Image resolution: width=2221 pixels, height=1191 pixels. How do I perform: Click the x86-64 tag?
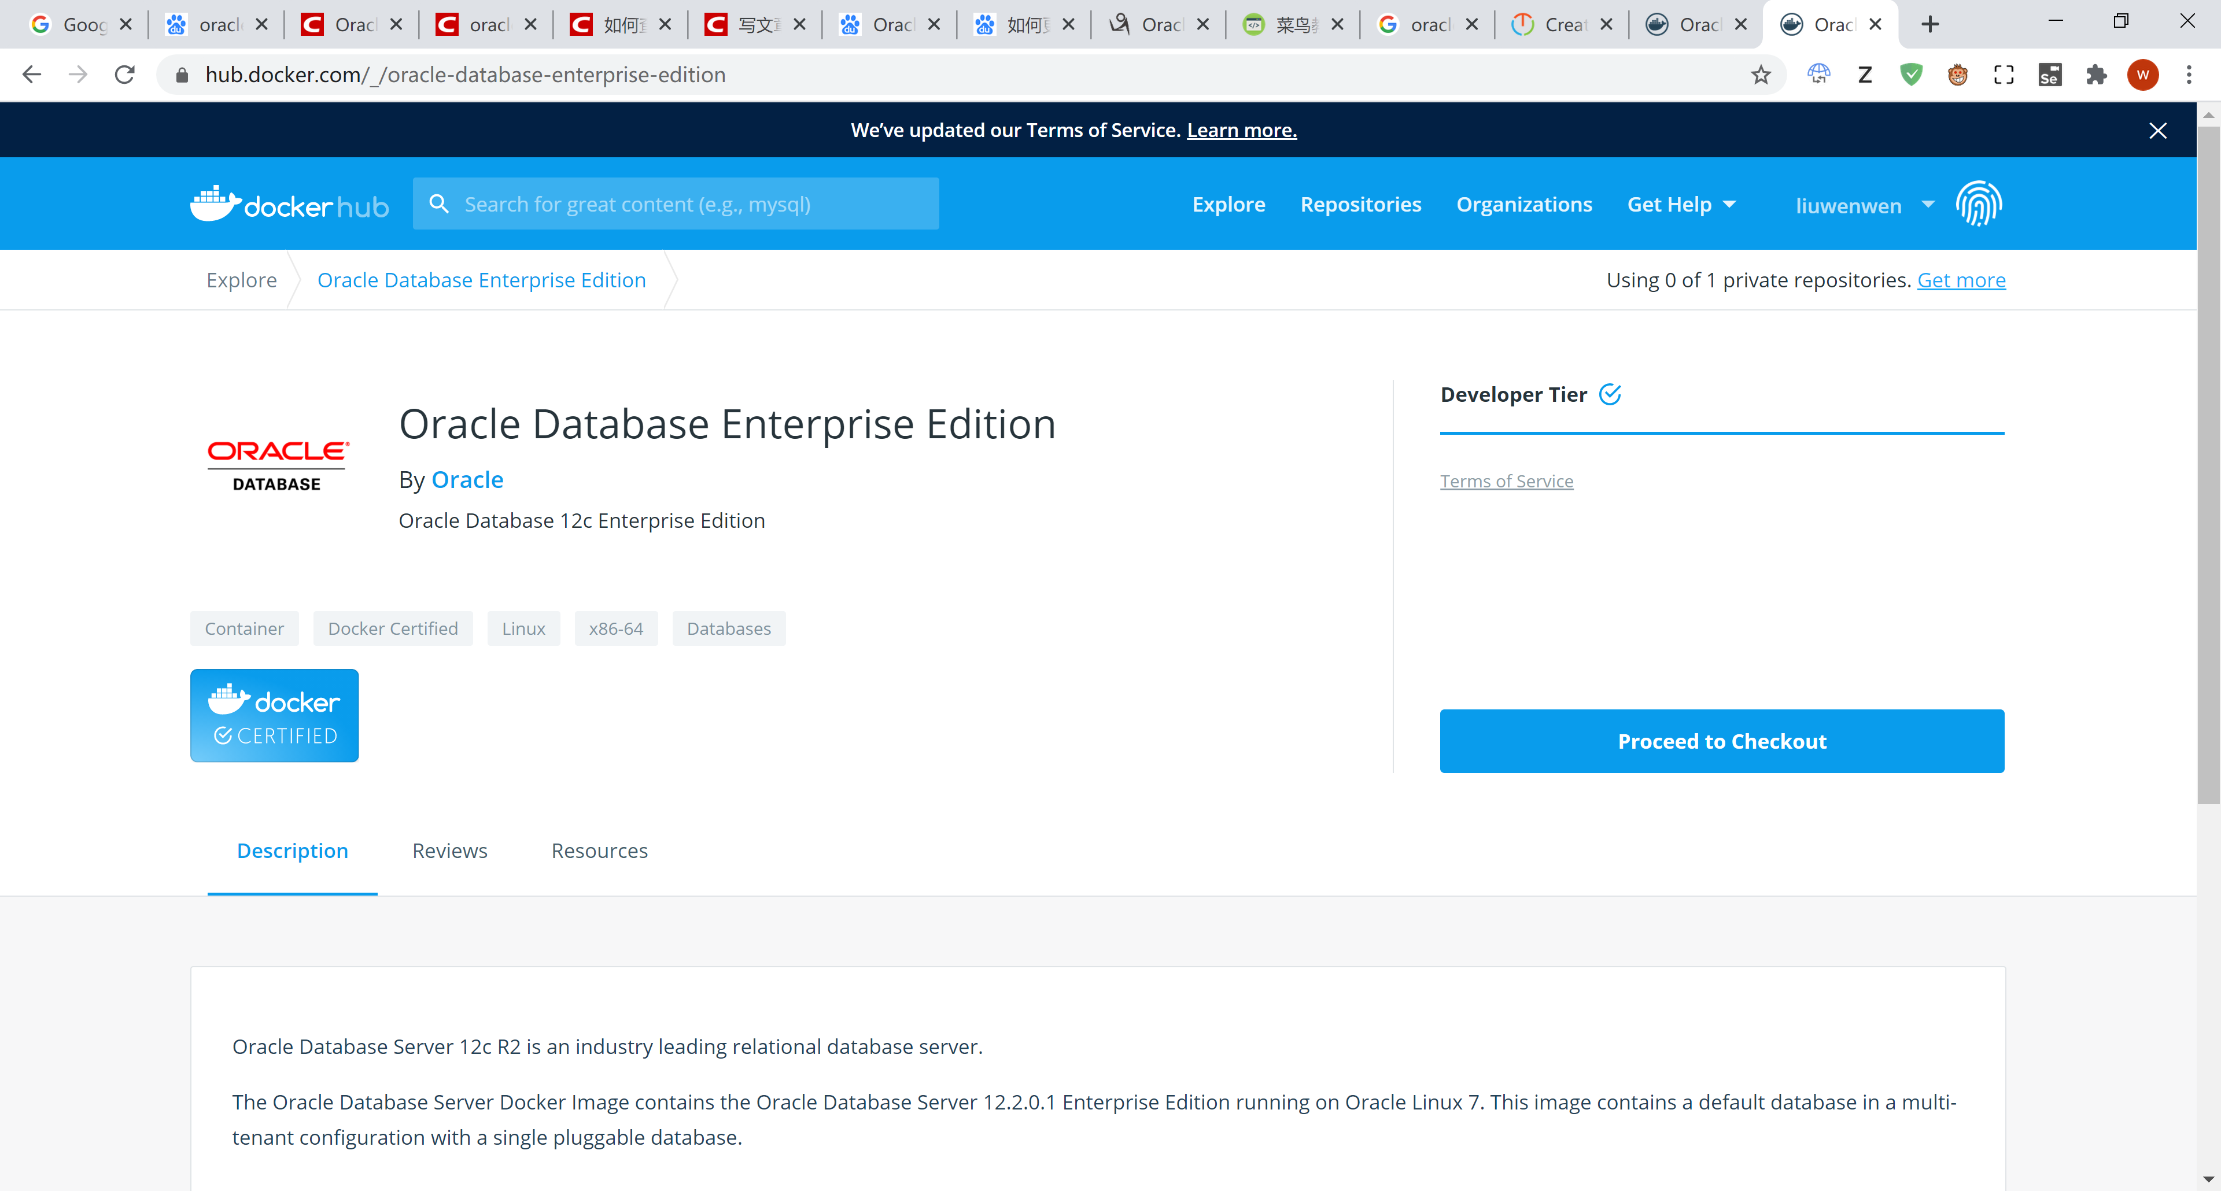[615, 628]
